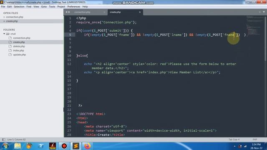Close the connection.php tab

pyautogui.click(x=104, y=12)
